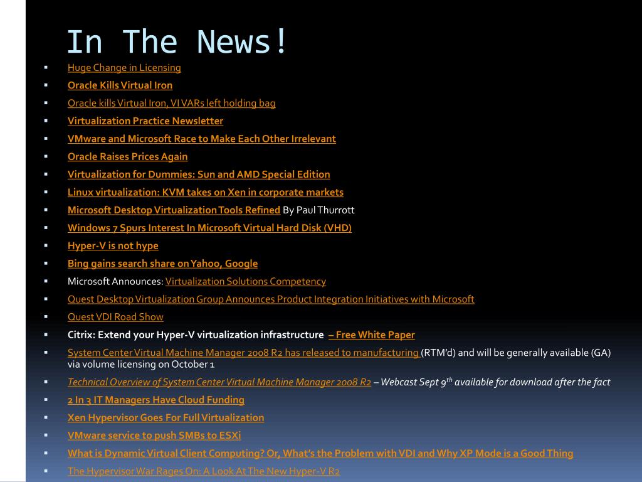
Task: Open the Oracle Raises Prices Again link
Action: (128, 156)
